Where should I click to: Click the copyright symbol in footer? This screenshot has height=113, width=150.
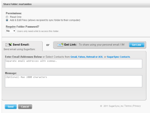pos(101,106)
